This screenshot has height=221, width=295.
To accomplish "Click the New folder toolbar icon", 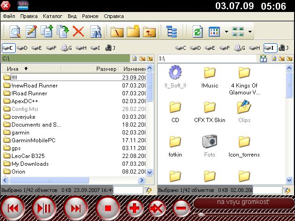I will coord(133,31).
